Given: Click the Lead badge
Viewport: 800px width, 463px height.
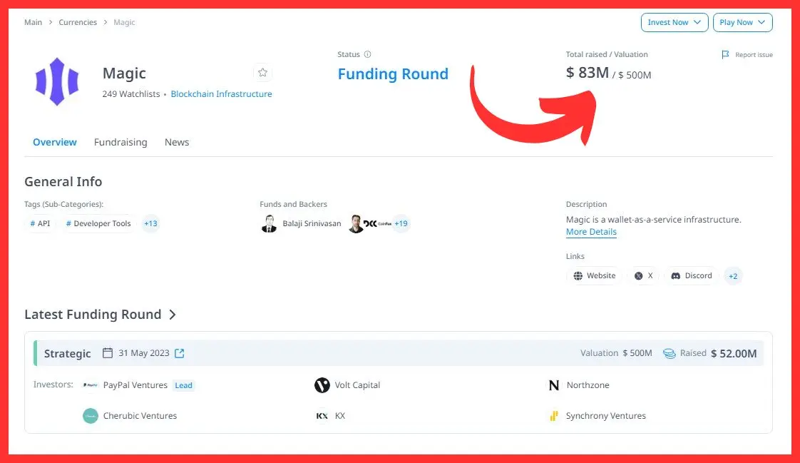Looking at the screenshot, I should coord(184,385).
